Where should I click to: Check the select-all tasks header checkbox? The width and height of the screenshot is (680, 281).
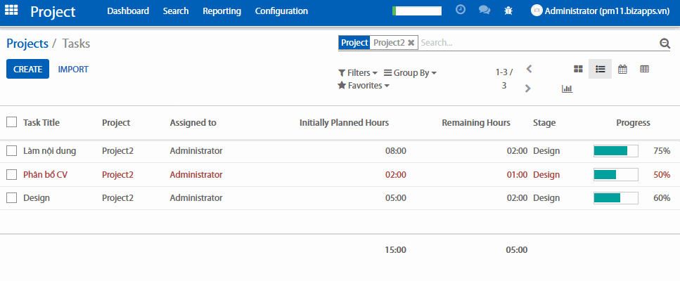[x=11, y=122]
